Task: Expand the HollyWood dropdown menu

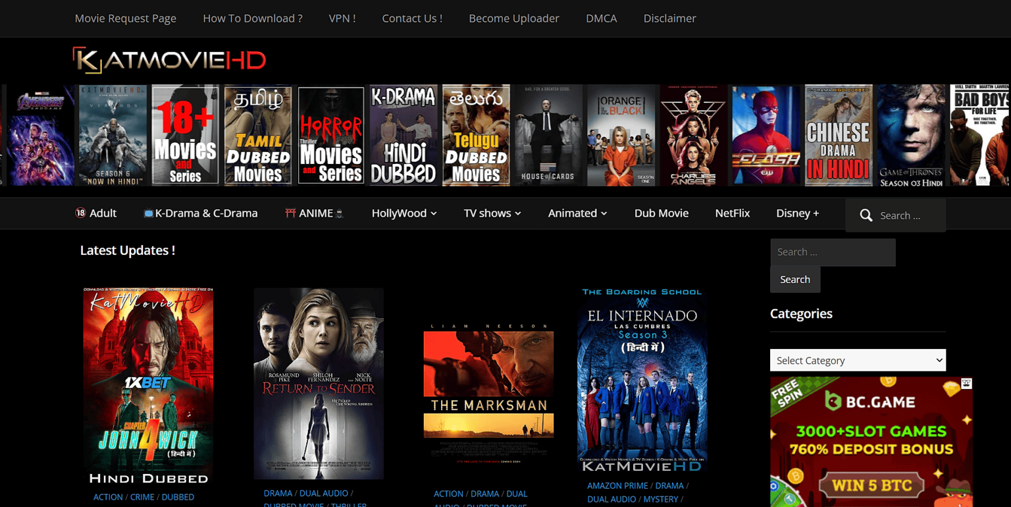Action: coord(404,213)
